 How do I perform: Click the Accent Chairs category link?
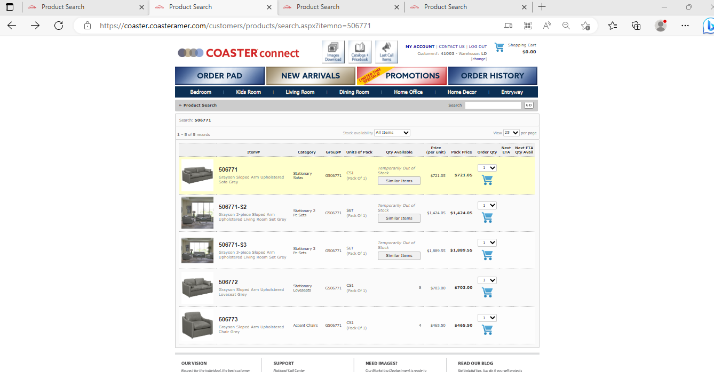(x=305, y=325)
